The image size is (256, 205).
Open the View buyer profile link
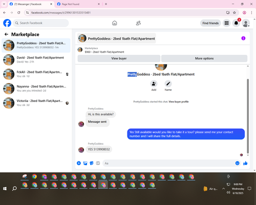click(x=179, y=101)
